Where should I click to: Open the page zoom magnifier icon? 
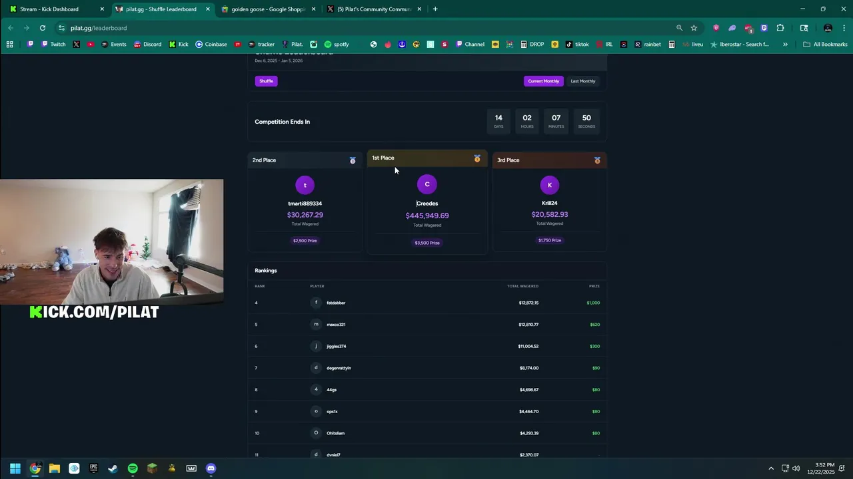[679, 28]
